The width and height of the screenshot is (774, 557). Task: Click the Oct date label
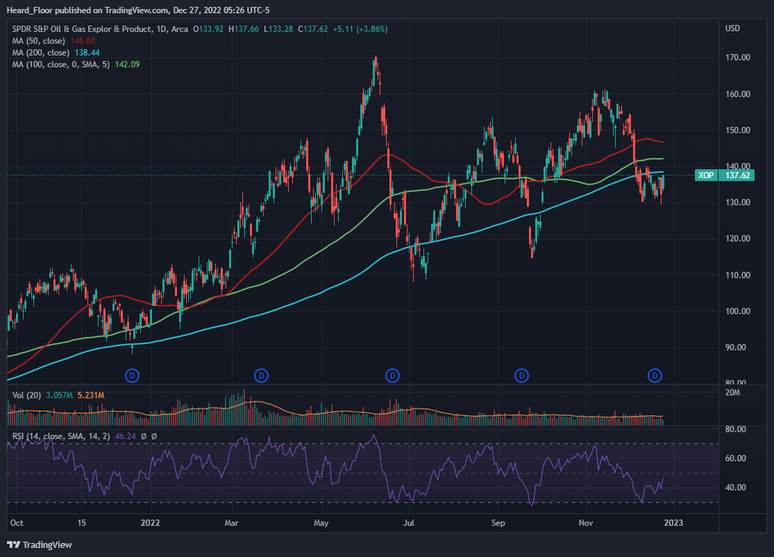[17, 523]
